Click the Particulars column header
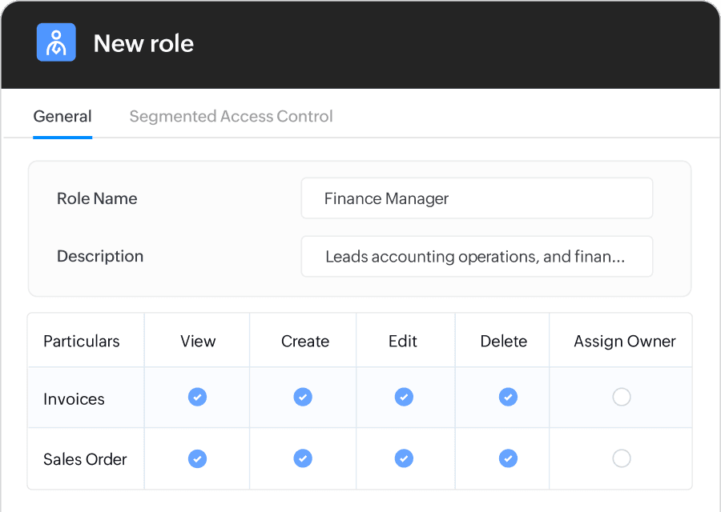This screenshot has width=721, height=512. [x=82, y=341]
